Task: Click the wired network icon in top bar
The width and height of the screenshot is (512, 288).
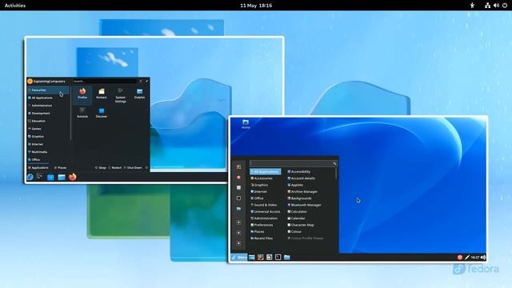Action: (x=487, y=6)
